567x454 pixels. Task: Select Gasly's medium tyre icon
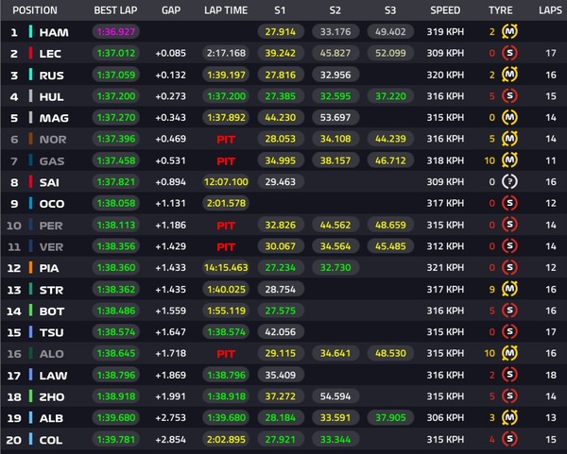509,160
